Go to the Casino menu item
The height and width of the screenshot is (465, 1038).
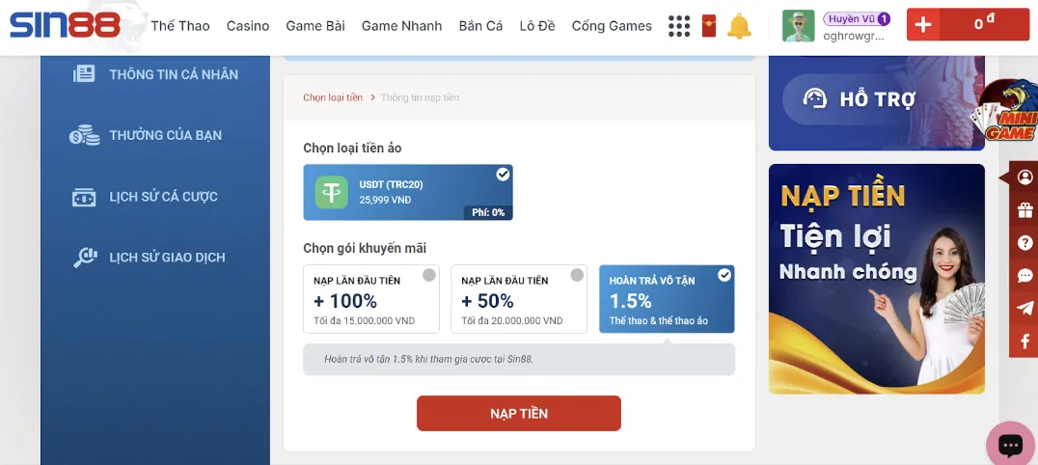(x=248, y=26)
